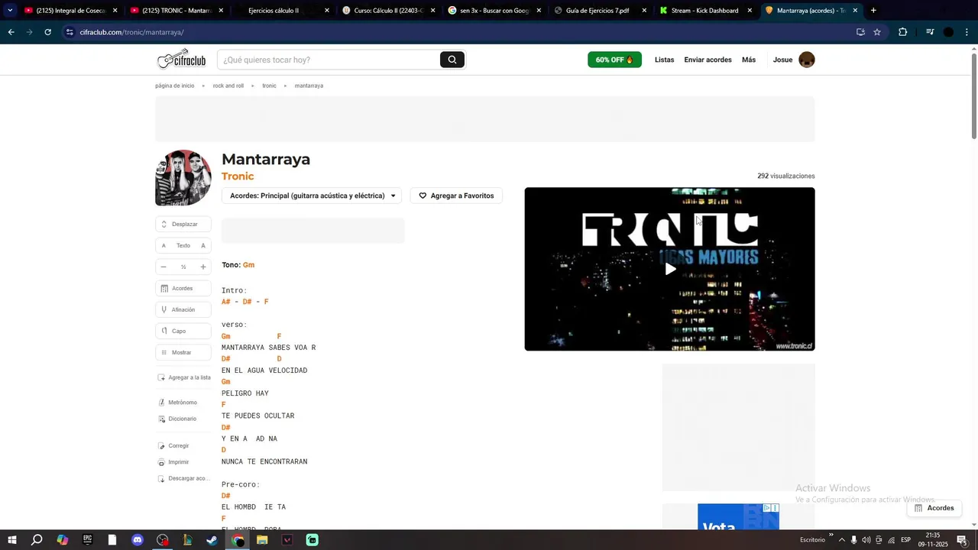Open a new browser tab
Viewport: 978px width, 550px height.
873,11
